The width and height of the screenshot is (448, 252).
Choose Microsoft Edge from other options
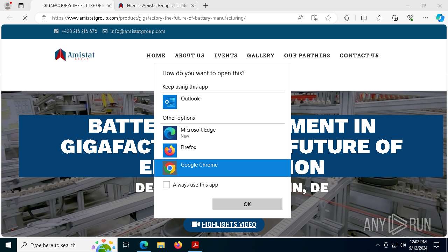click(222, 133)
